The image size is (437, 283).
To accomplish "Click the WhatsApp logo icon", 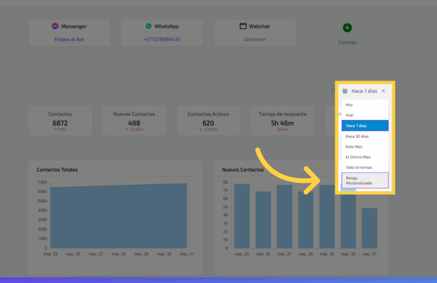I will click(x=149, y=26).
